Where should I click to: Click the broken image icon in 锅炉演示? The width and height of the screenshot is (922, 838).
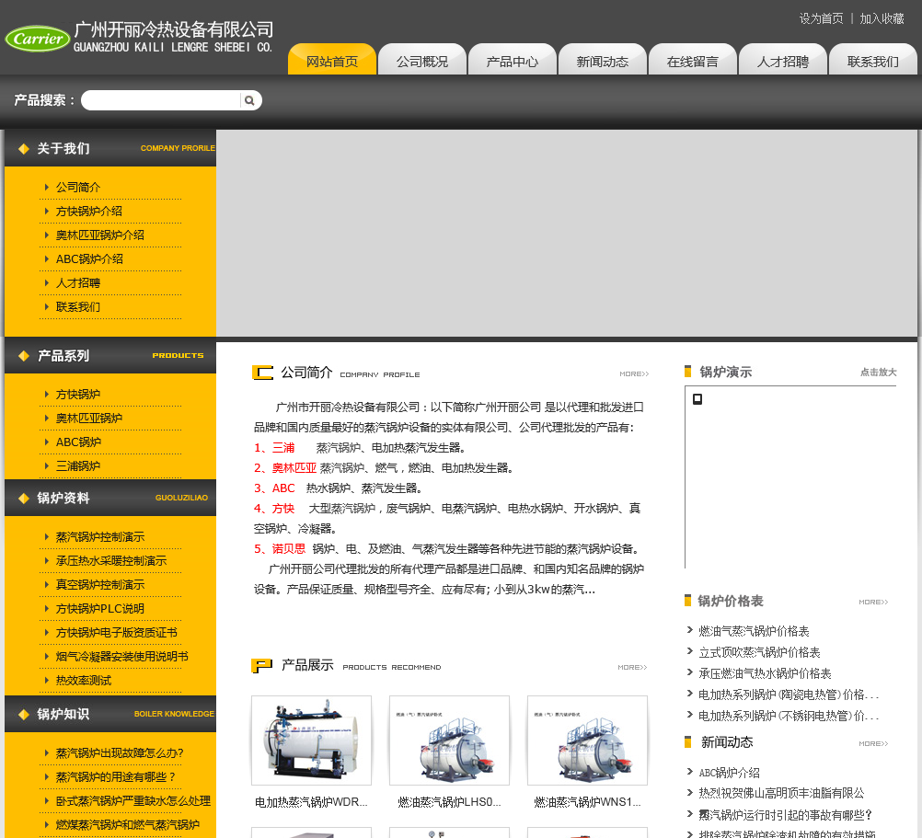tap(697, 399)
